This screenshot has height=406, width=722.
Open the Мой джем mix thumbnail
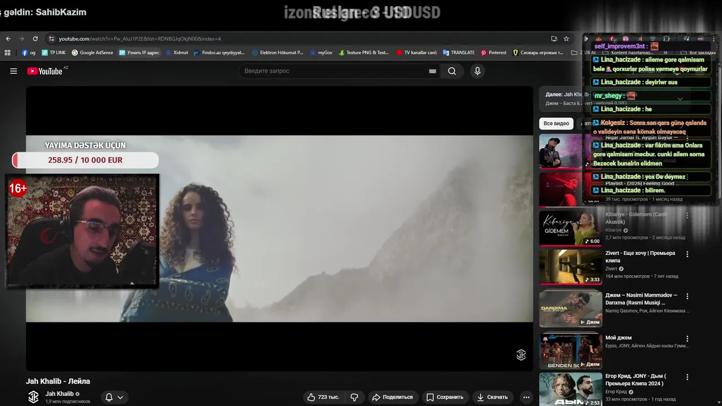(x=570, y=351)
